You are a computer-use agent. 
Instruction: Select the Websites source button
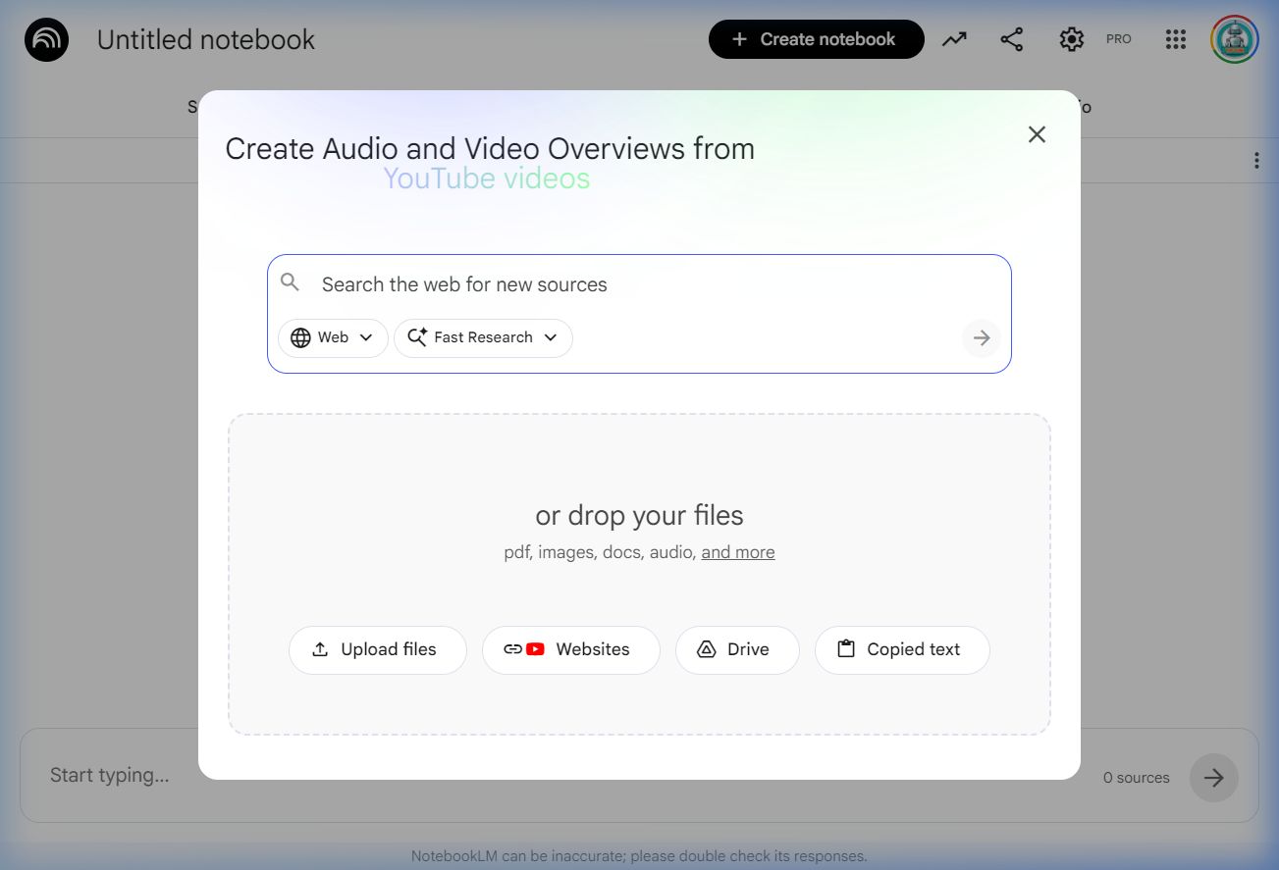(x=570, y=649)
